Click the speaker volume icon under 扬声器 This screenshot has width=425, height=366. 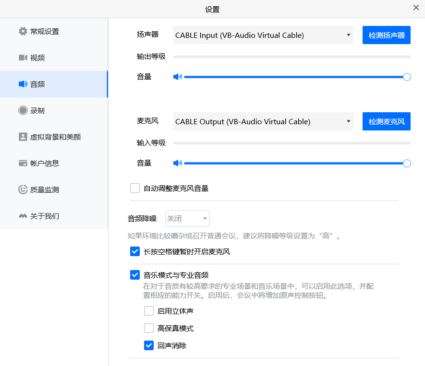178,77
